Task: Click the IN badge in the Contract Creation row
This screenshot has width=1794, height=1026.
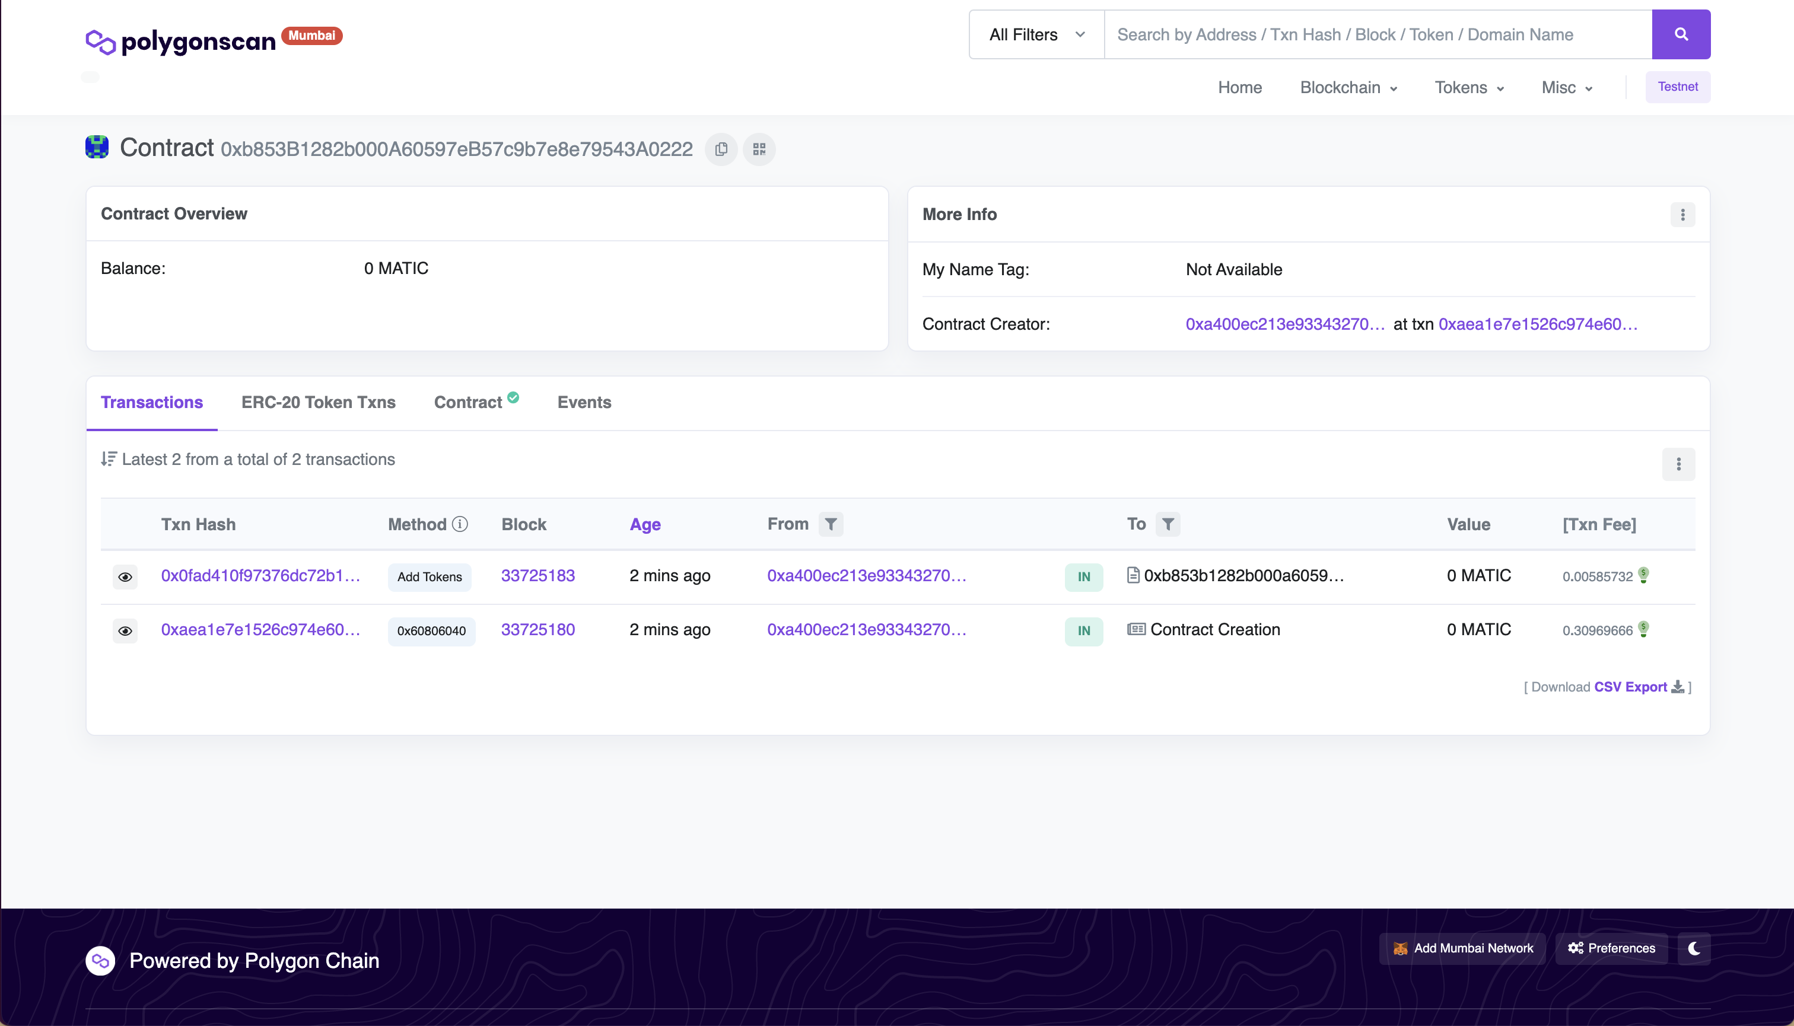Action: (1083, 630)
